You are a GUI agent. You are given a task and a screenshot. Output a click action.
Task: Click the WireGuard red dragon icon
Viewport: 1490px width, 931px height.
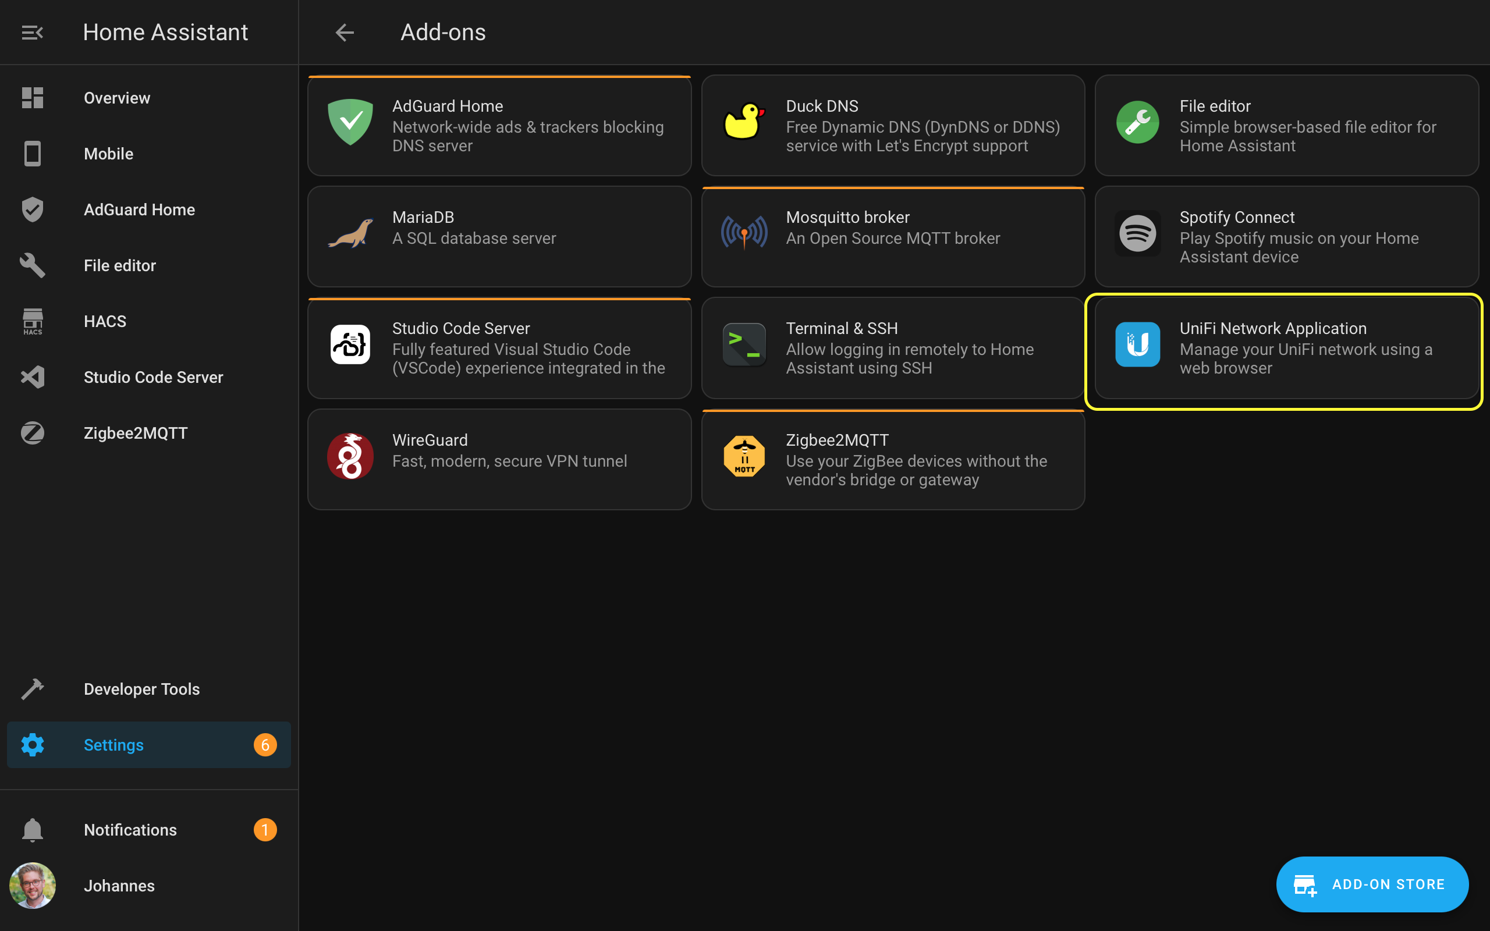(x=350, y=456)
